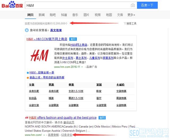Open the 针织品 link
Viewport: 170px width, 140px height.
coord(33,98)
